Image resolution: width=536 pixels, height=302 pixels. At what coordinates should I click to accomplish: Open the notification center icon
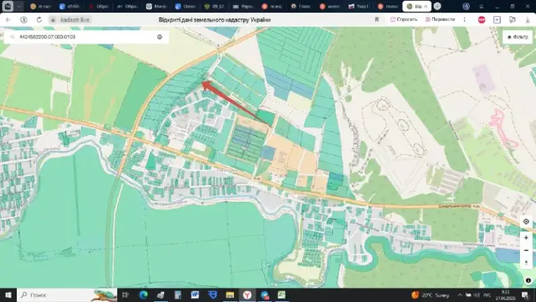point(526,295)
